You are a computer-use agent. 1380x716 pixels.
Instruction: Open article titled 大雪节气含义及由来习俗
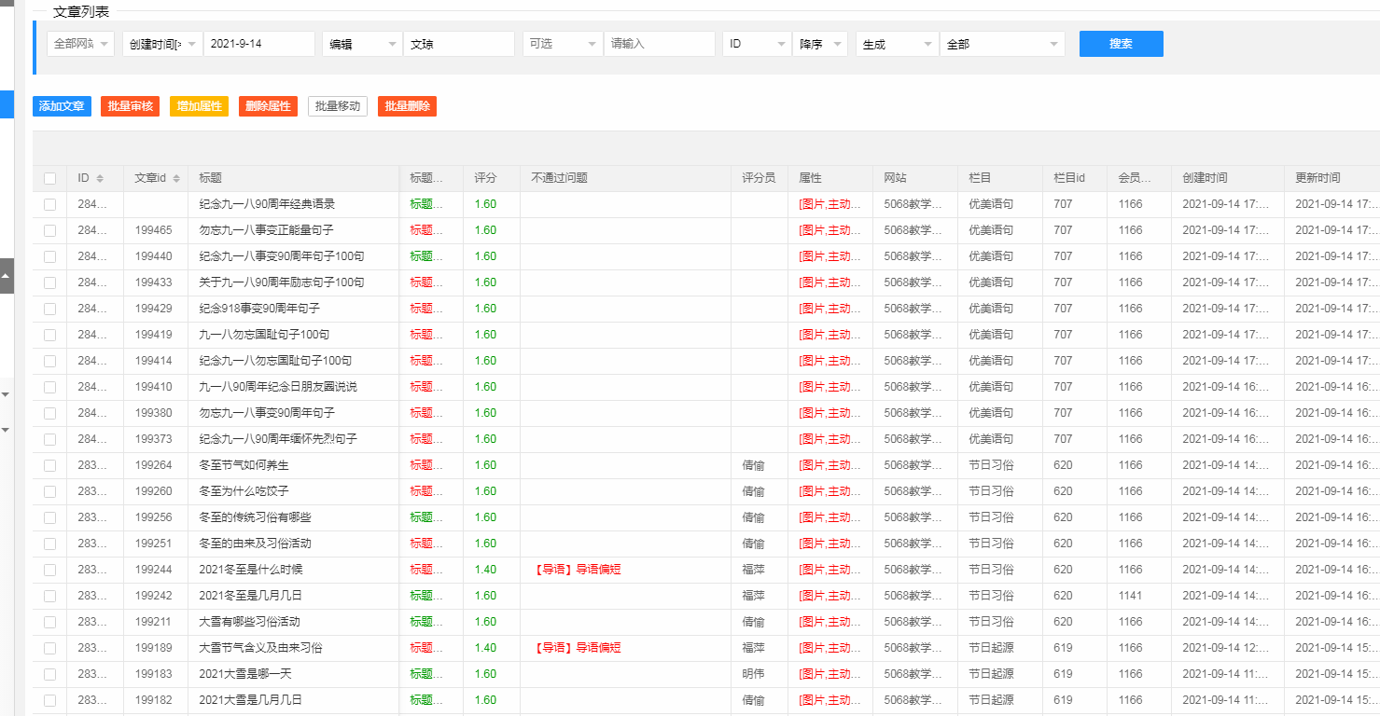point(260,648)
